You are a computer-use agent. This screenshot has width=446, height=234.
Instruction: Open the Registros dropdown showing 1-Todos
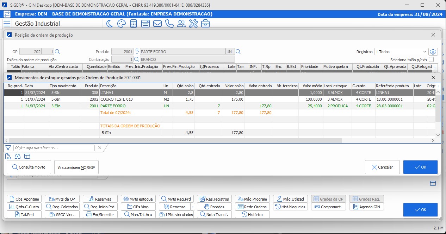[401, 51]
